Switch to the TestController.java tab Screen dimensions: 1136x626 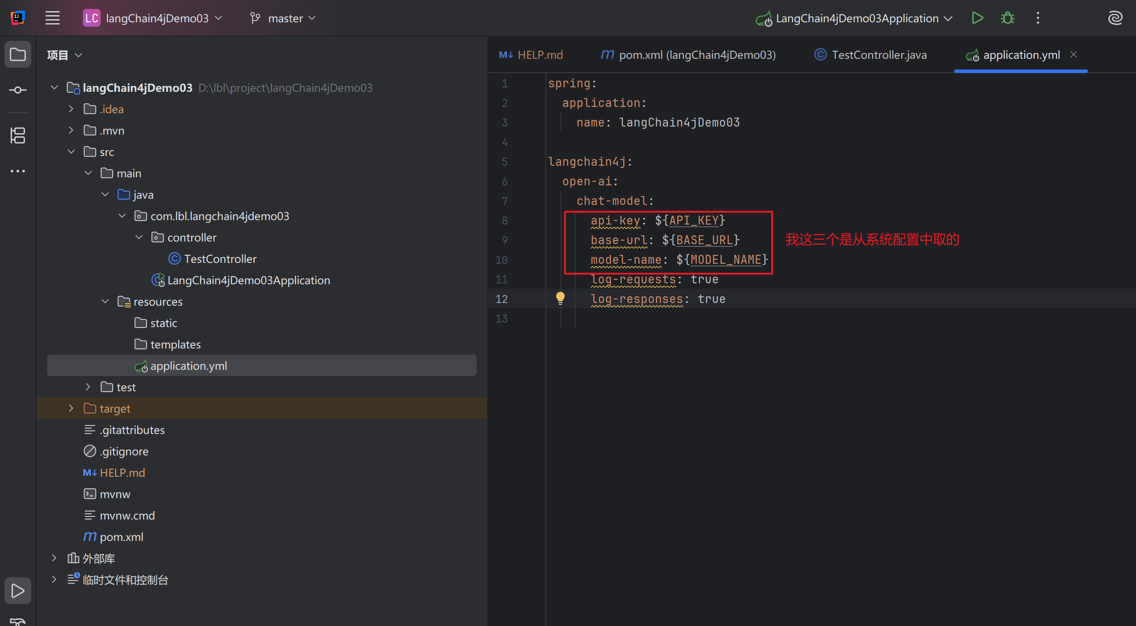871,55
